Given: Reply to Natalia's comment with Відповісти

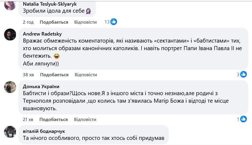Looking at the screenshot, I should (85, 22).
